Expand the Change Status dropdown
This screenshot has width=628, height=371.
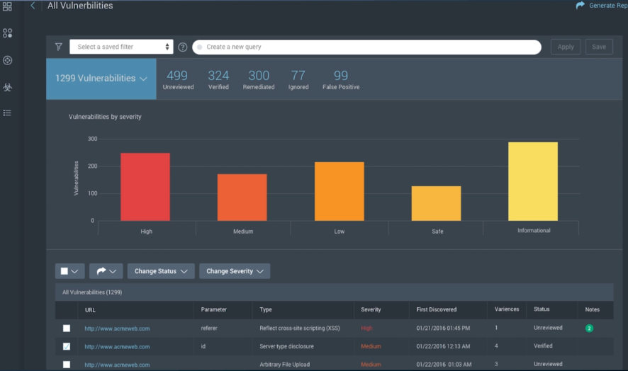tap(161, 271)
